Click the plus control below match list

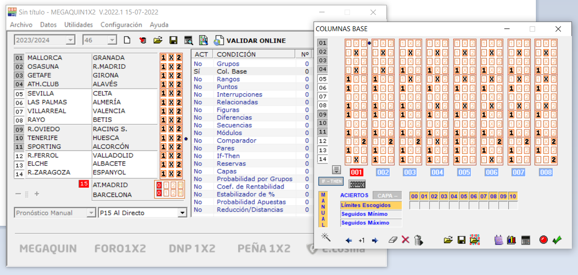click(37, 194)
